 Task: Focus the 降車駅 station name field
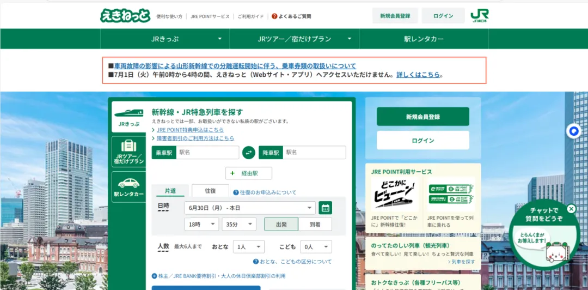point(314,153)
